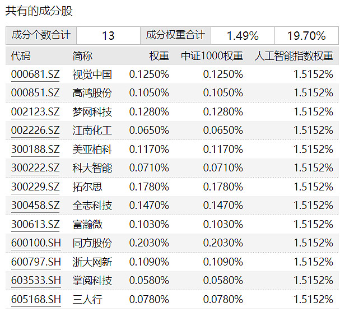Select 三人行 人工智能指数权重 1.5152%

coord(313,300)
